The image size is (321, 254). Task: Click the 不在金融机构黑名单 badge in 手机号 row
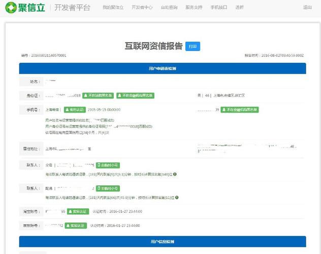(x=240, y=110)
